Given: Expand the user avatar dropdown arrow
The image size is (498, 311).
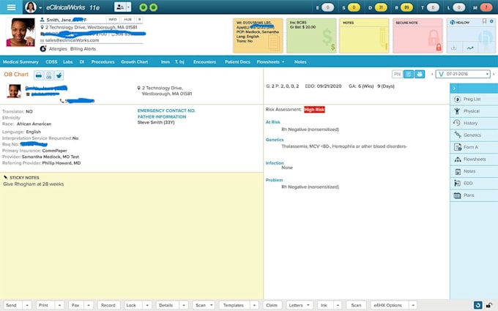Looking at the screenshot, I should 40,7.
